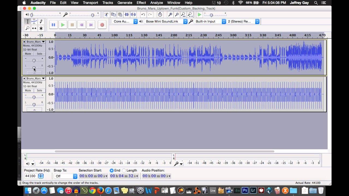The image size is (349, 196).
Task: Select the Multi-Tool asterisk icon
Action: (x=41, y=28)
